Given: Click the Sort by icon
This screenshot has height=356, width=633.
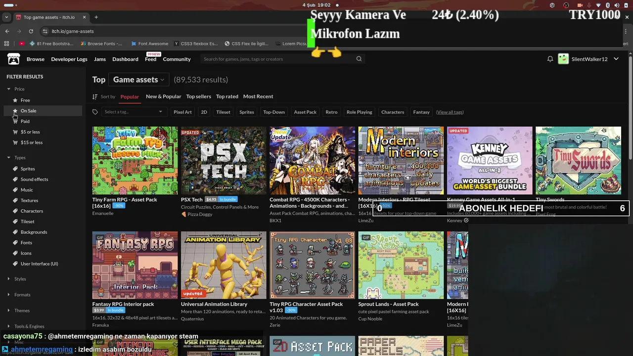Looking at the screenshot, I should (95, 97).
